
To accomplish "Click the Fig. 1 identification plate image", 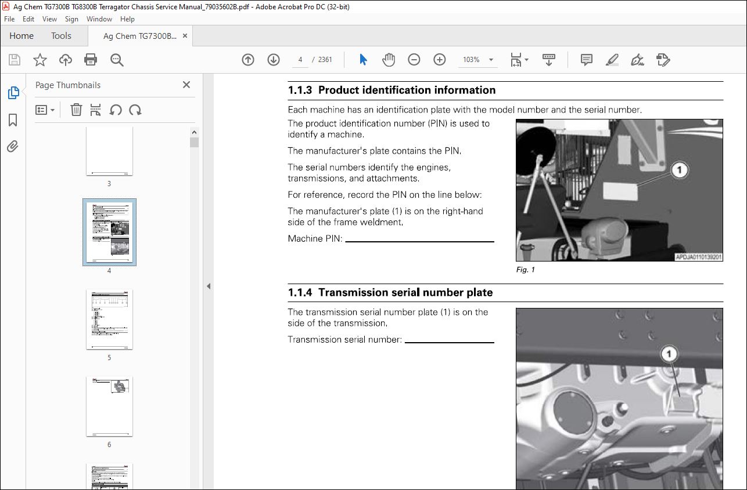I will 619,190.
